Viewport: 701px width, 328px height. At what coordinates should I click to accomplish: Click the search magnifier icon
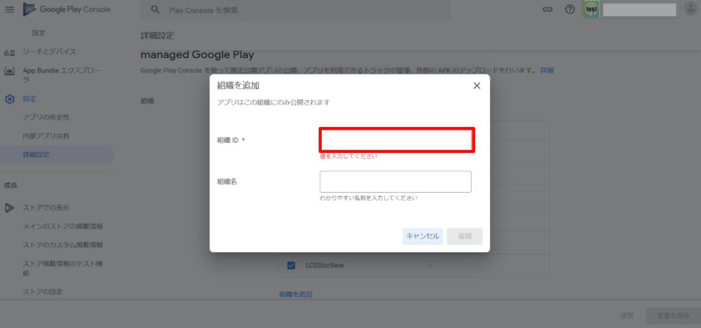click(155, 10)
